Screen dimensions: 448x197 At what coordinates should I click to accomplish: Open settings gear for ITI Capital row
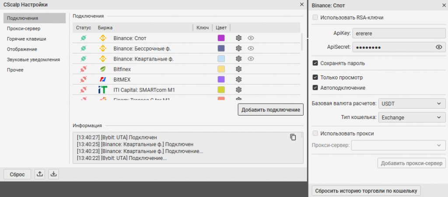pyautogui.click(x=238, y=90)
